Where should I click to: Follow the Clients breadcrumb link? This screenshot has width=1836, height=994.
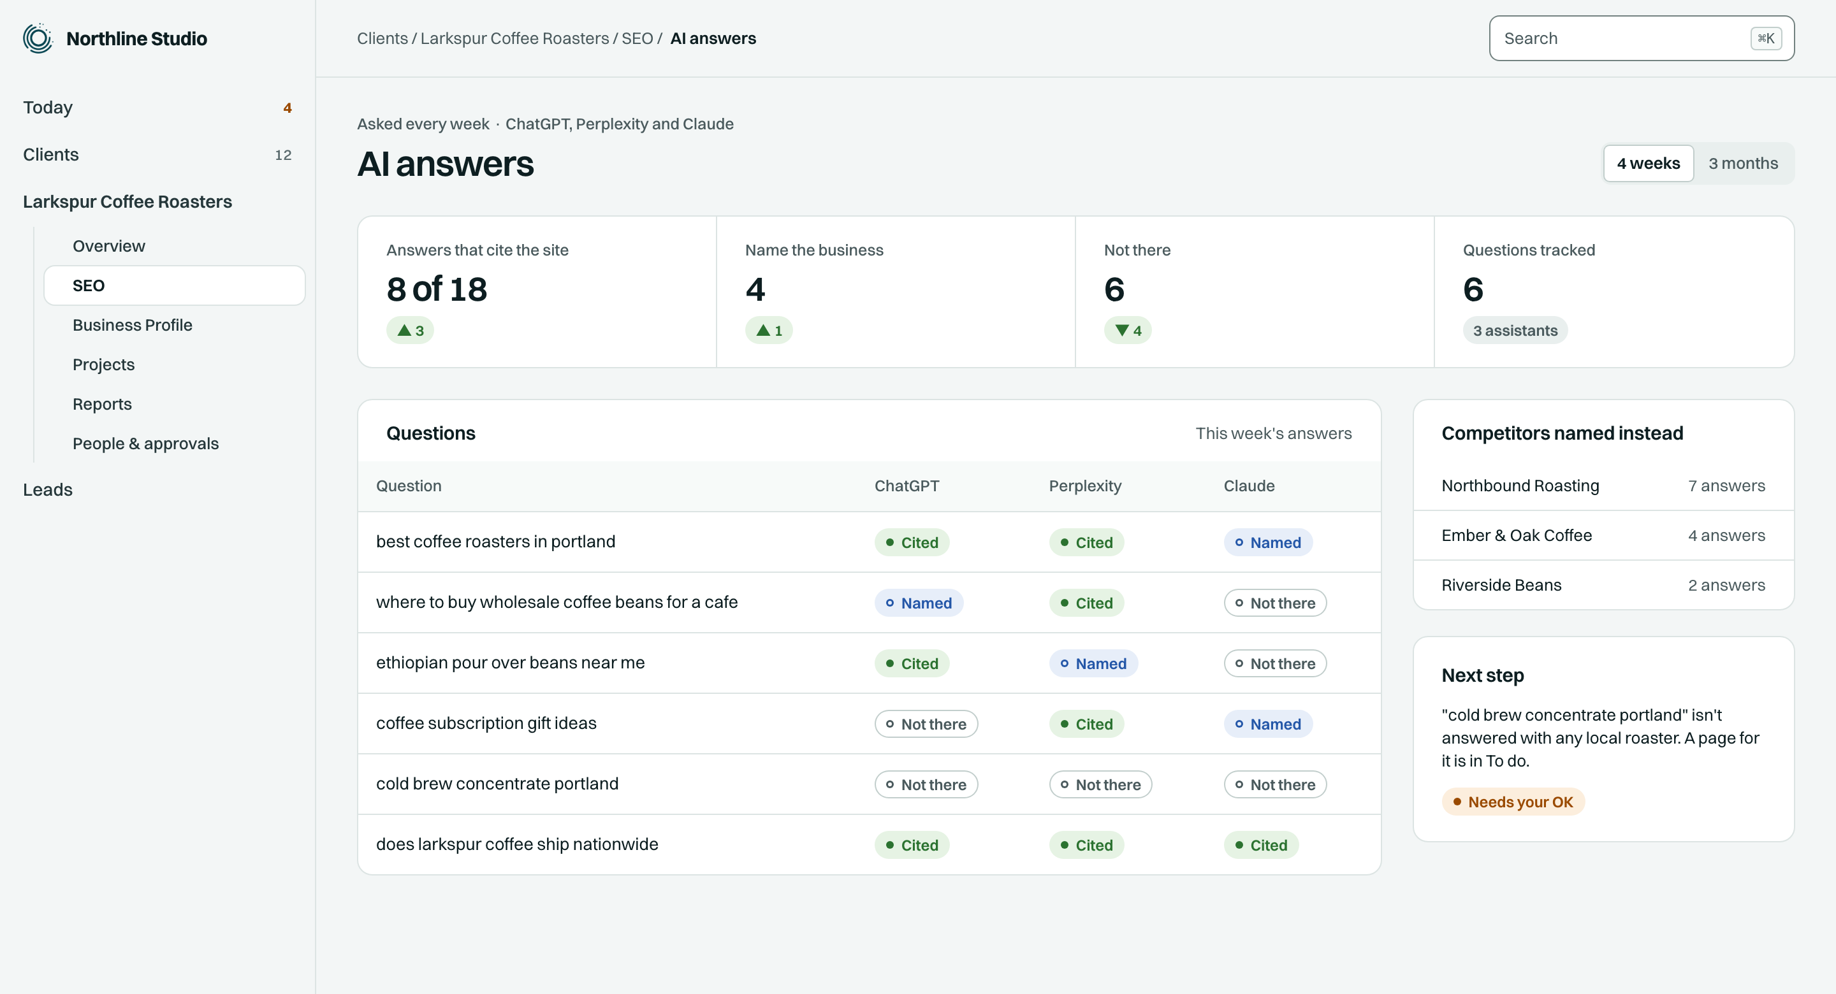coord(382,38)
